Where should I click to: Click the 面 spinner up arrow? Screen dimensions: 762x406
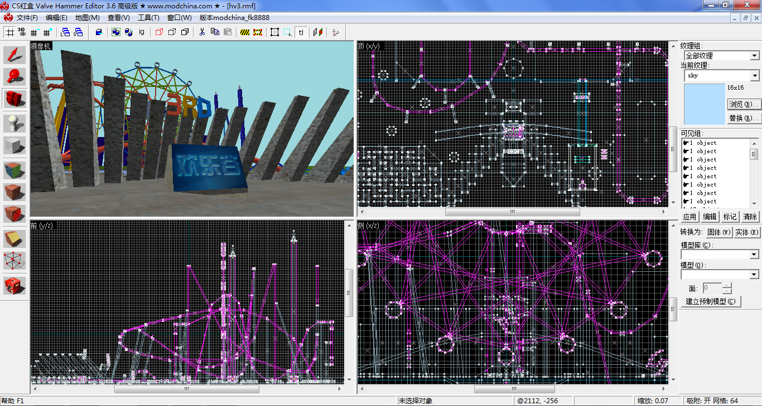(727, 285)
